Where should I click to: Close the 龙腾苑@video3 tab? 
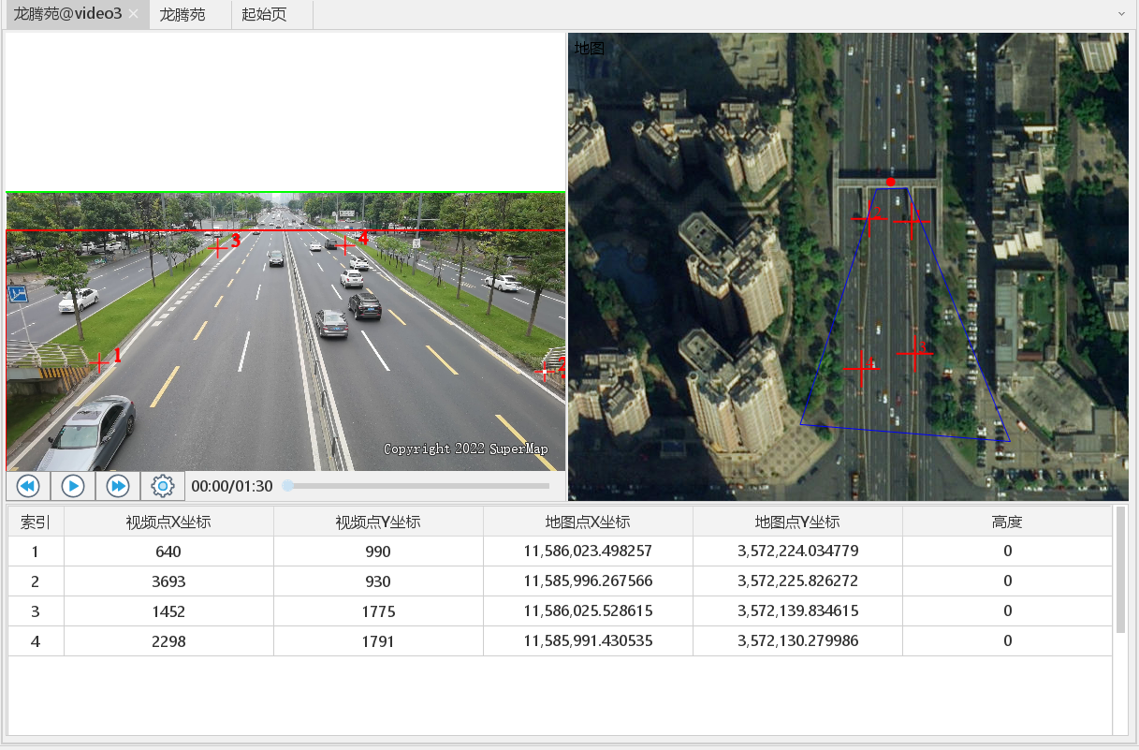(134, 15)
